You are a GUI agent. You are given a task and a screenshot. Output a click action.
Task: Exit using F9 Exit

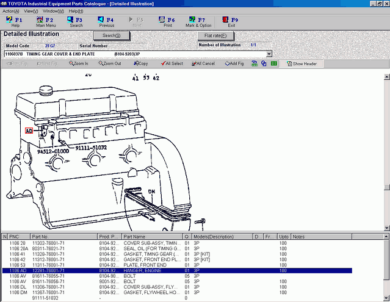click(231, 22)
